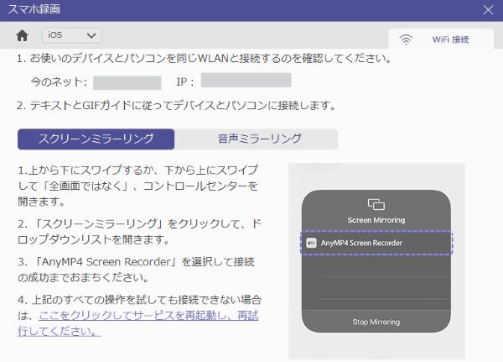The height and width of the screenshot is (362, 503).
Task: Click AnyMP4 Screen Recorder in the guide image
Action: click(376, 243)
